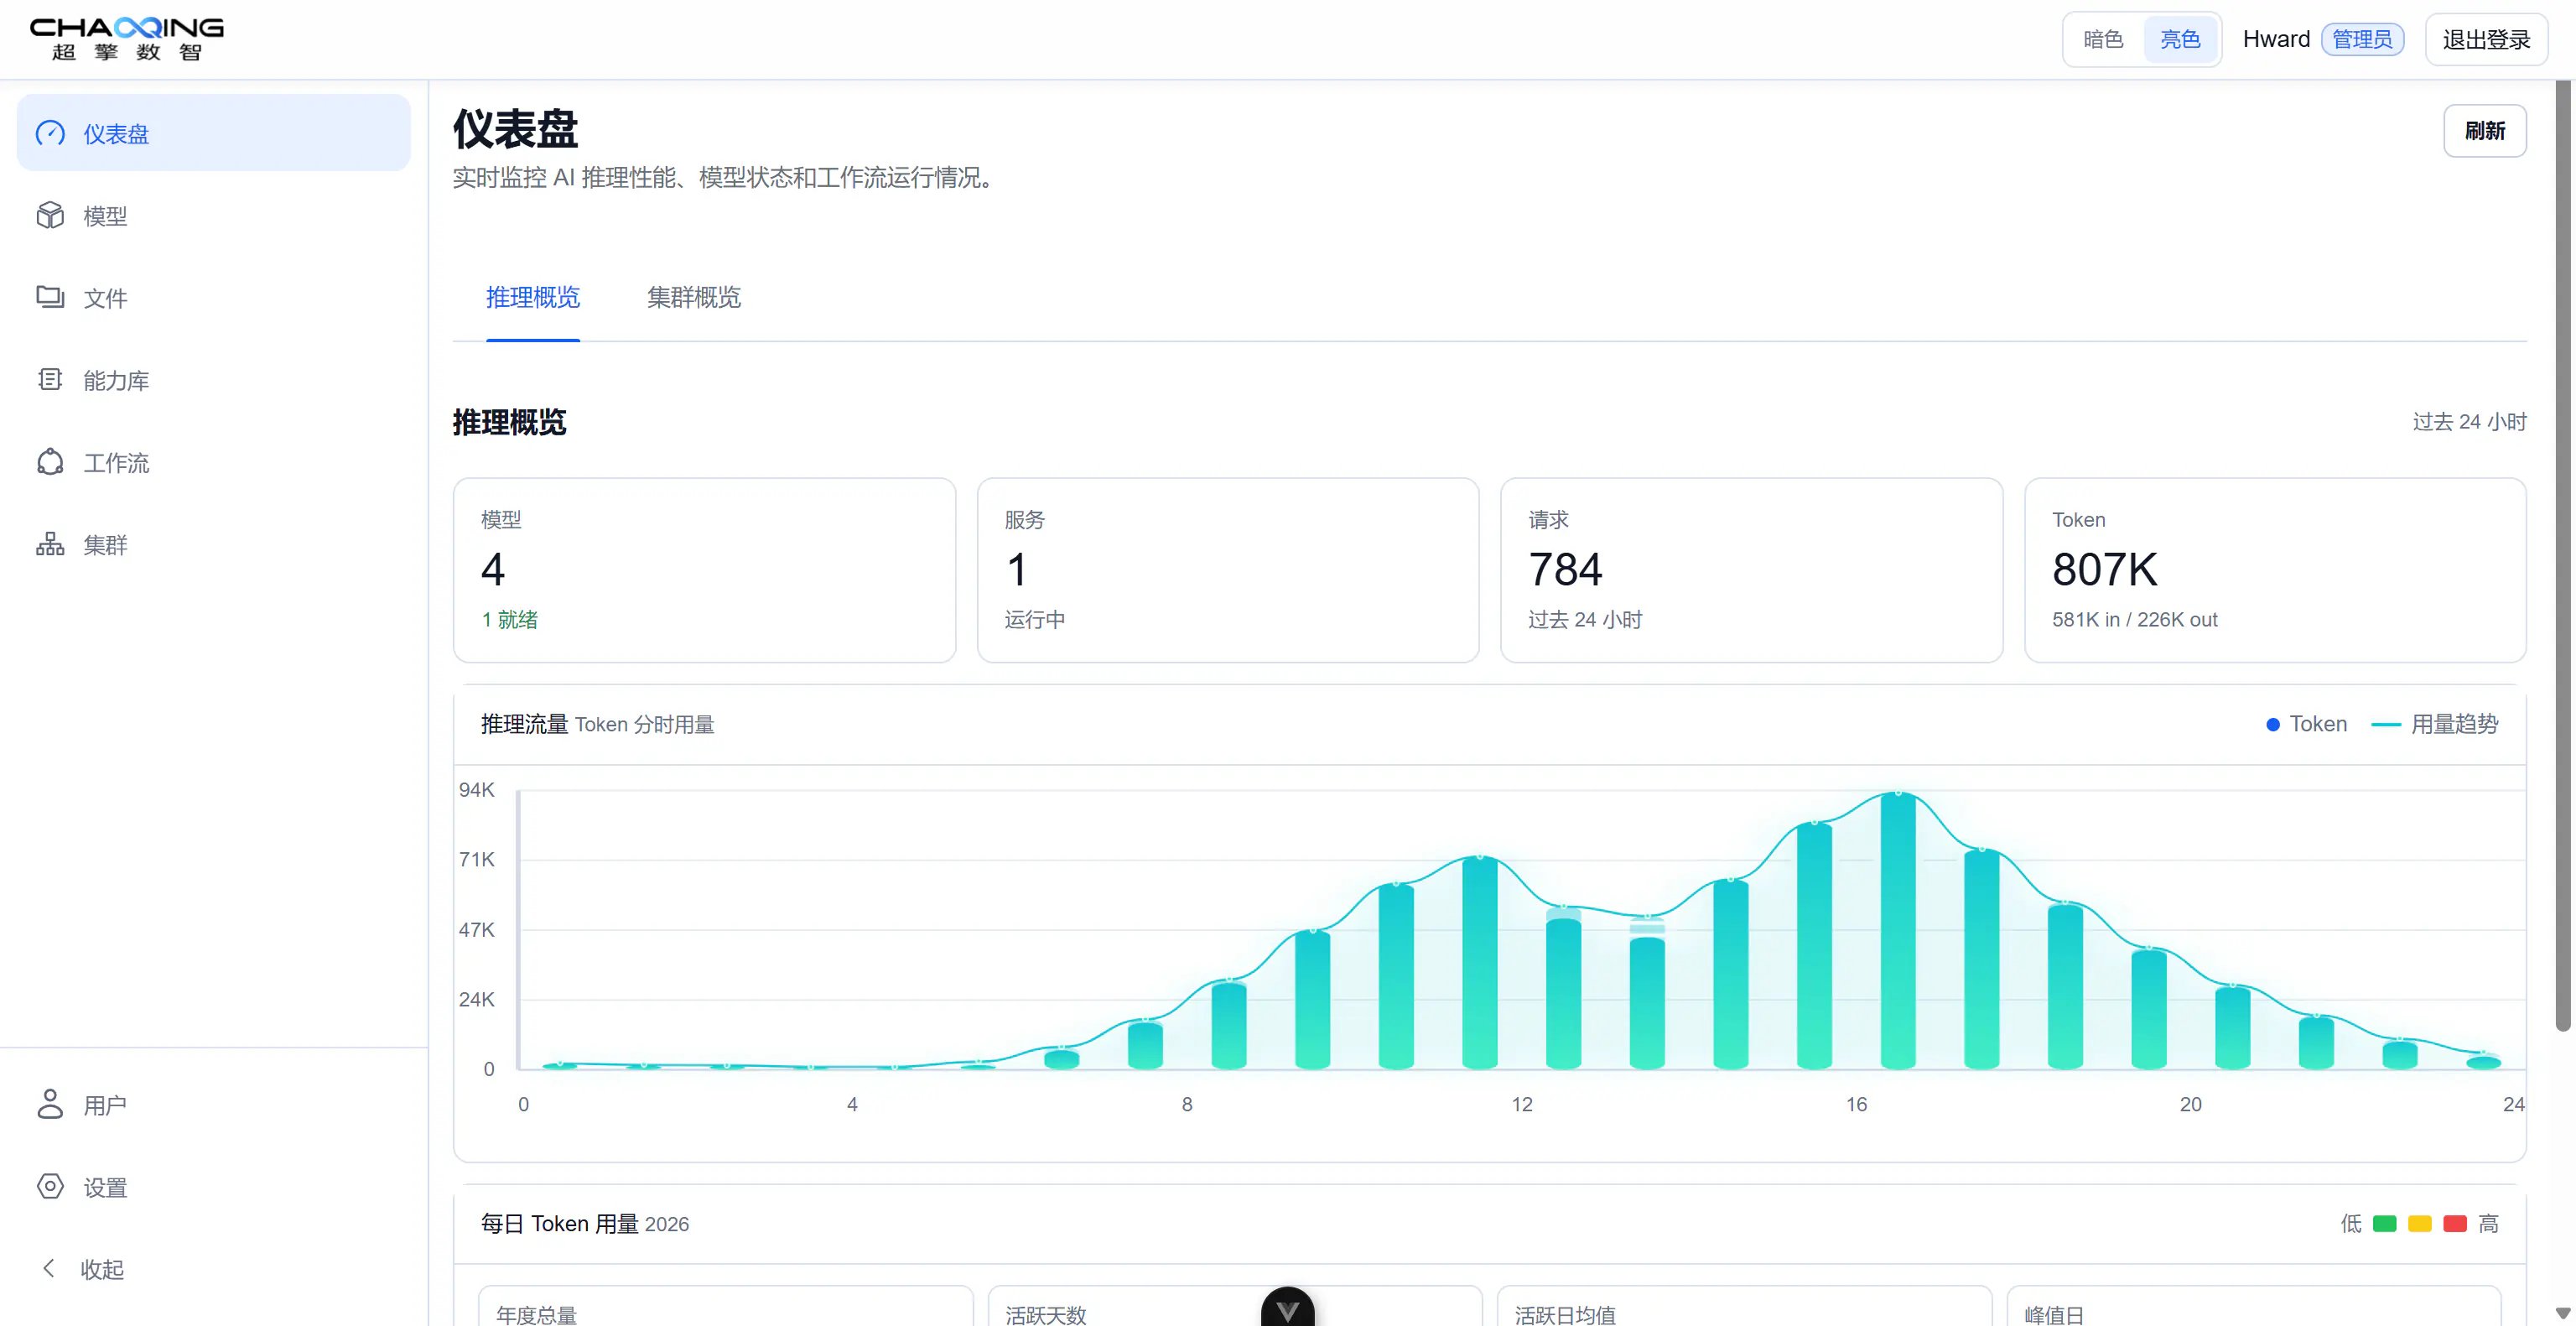Switch theme to 亮色 light mode
Viewport: 2576px width, 1326px height.
2180,39
